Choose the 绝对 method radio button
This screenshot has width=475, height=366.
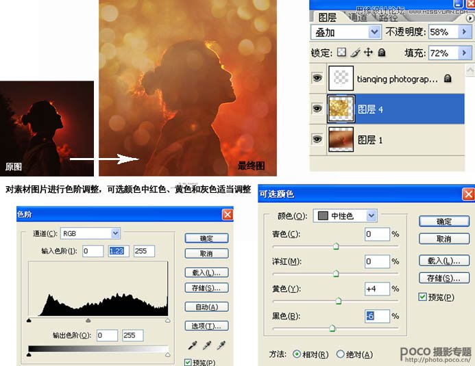click(x=341, y=354)
